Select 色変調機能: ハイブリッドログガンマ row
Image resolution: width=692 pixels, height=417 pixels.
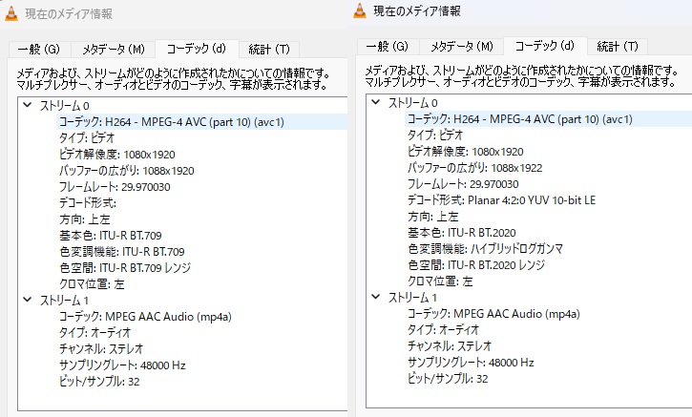(485, 249)
